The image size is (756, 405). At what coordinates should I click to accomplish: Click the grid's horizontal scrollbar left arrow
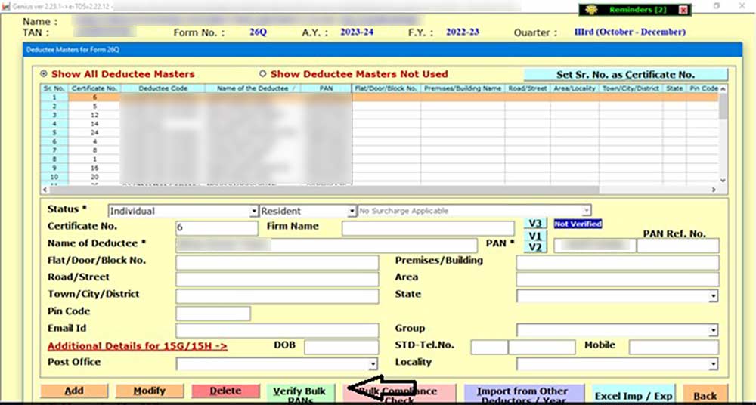coord(45,190)
